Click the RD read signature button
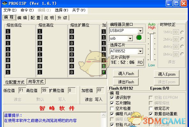Viewport: 189px width, 127px height. [x=140, y=62]
